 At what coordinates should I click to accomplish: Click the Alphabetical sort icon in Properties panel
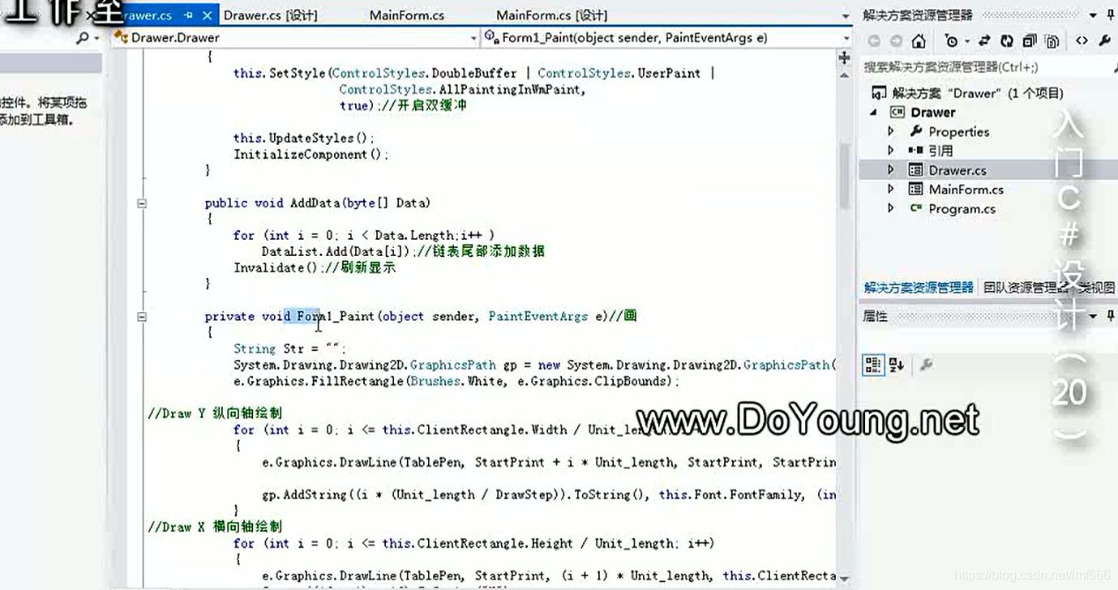(896, 365)
